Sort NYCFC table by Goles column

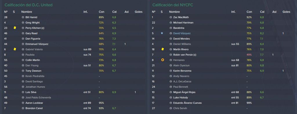tap(286, 12)
